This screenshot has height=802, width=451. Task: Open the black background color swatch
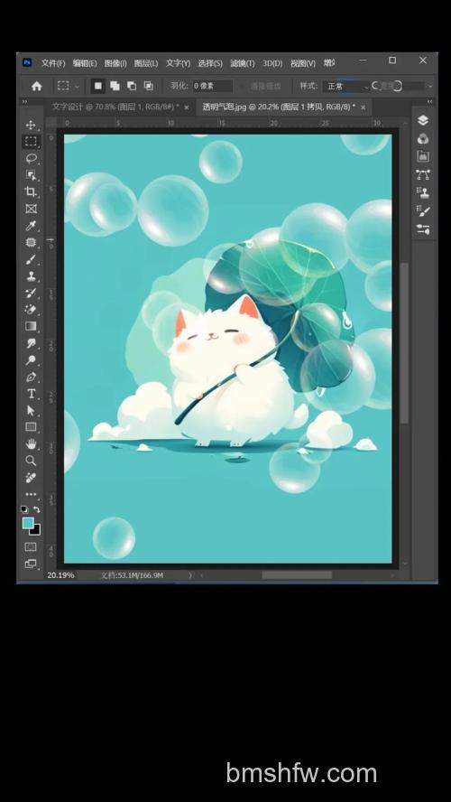click(36, 530)
